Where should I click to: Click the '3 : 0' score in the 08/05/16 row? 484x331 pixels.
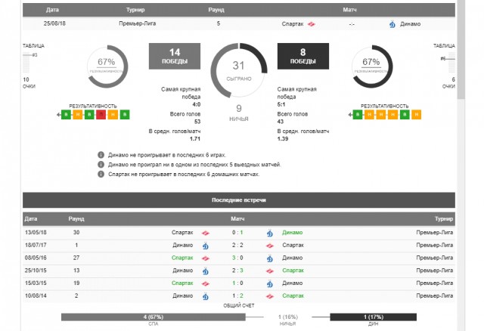pyautogui.click(x=237, y=258)
